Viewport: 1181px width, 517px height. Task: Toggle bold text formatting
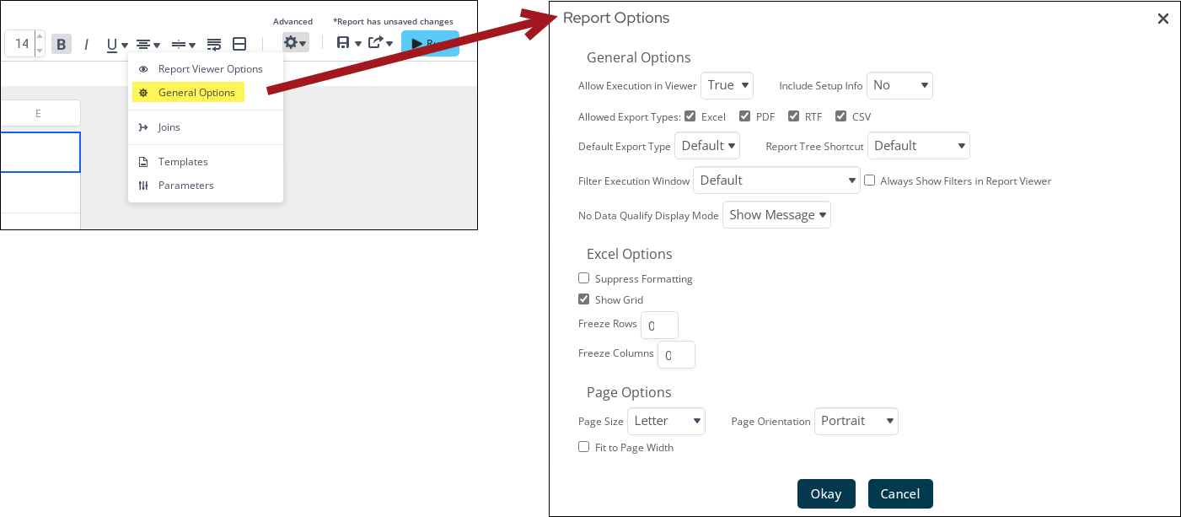tap(61, 43)
